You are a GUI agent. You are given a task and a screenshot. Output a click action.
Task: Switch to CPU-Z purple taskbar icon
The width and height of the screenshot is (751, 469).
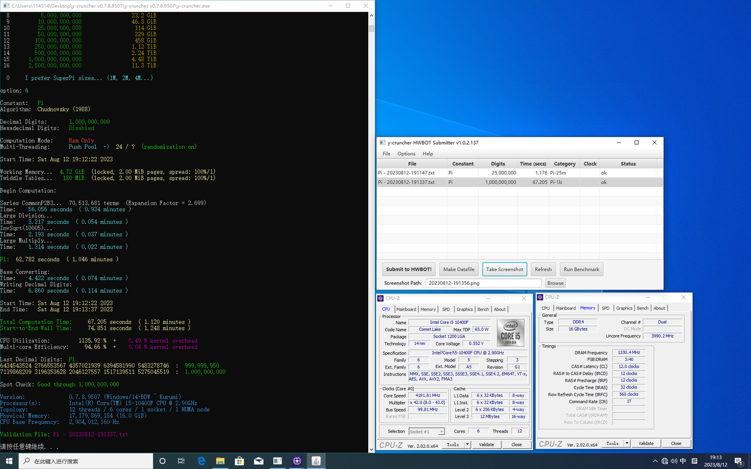297,461
